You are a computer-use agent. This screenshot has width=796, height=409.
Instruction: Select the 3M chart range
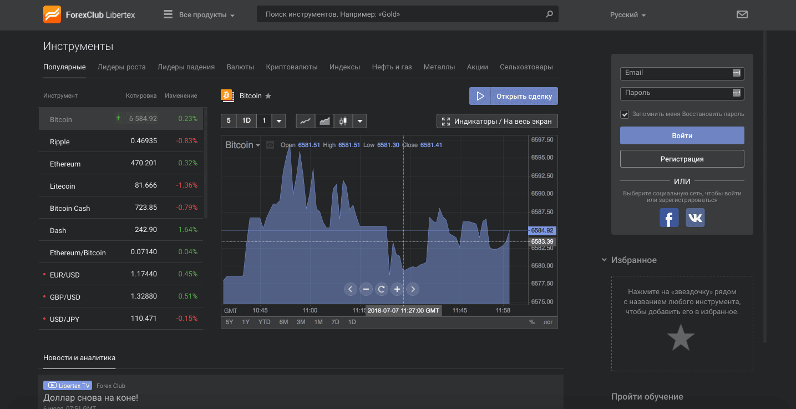tap(301, 322)
